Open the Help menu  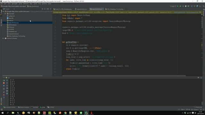[50, 4]
